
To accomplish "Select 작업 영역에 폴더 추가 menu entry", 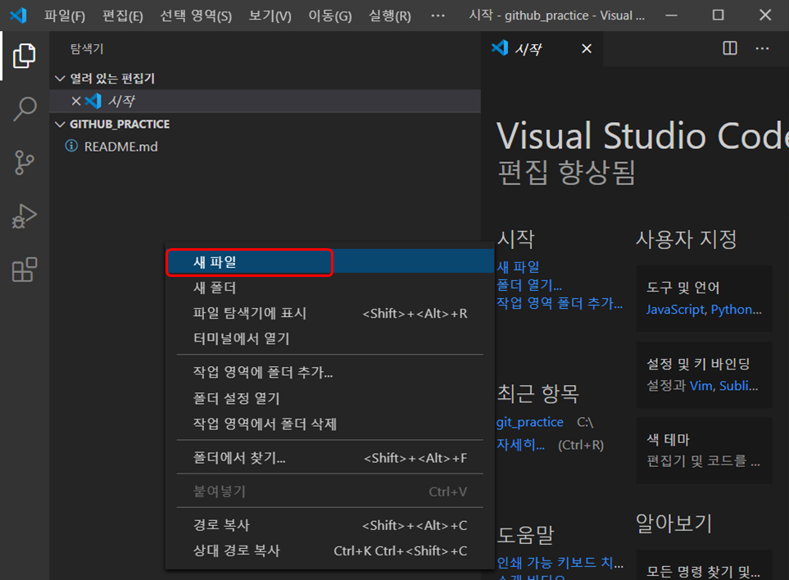I will point(329,372).
